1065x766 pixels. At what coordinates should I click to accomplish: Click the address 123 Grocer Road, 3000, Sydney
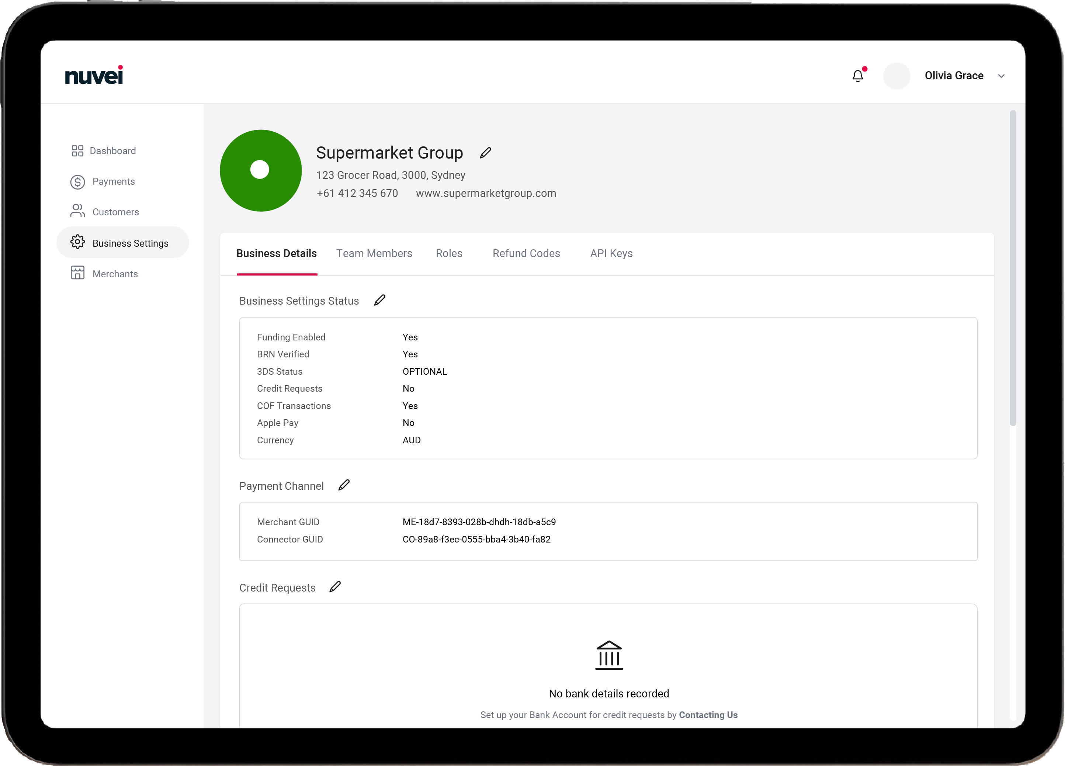point(391,175)
